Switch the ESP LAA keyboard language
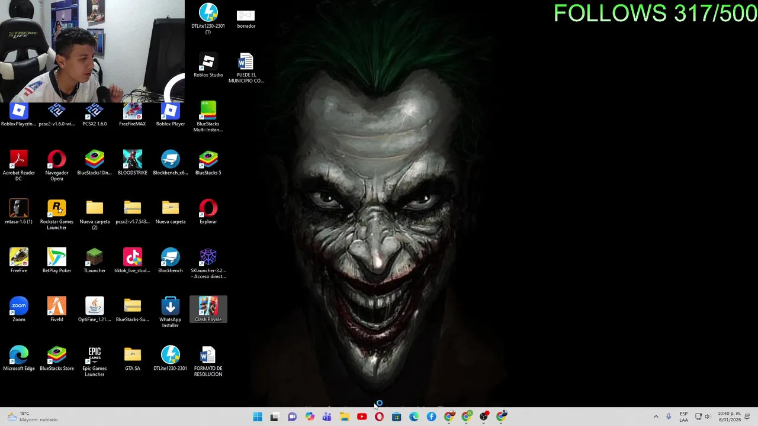This screenshot has width=758, height=426. pyautogui.click(x=683, y=417)
